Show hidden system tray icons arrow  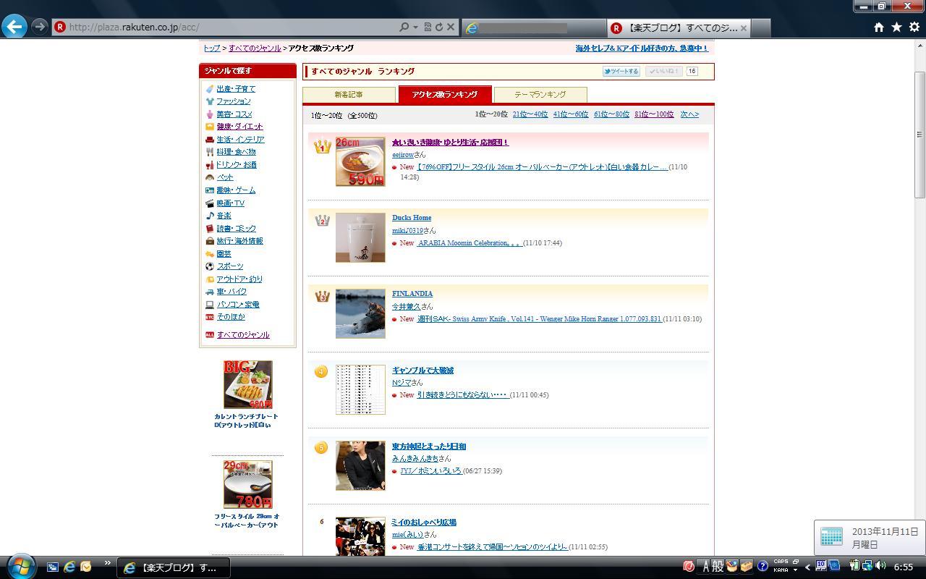(x=807, y=567)
